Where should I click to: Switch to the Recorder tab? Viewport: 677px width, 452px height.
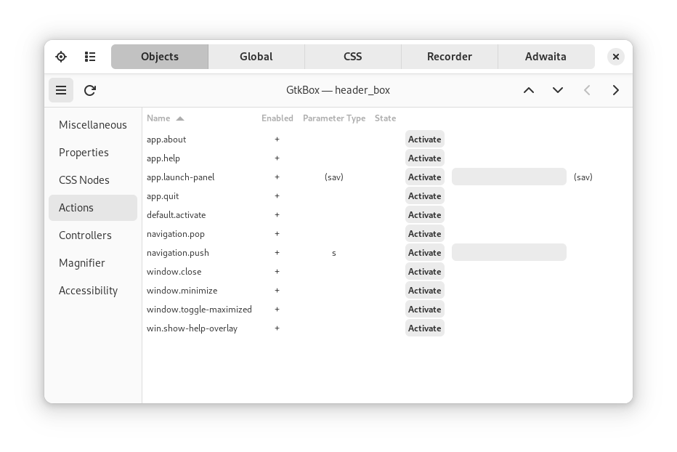click(450, 56)
